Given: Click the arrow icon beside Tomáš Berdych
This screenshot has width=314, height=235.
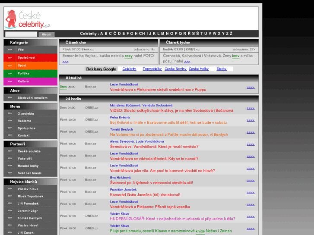Looking at the screenshot, I should click(10, 218).
